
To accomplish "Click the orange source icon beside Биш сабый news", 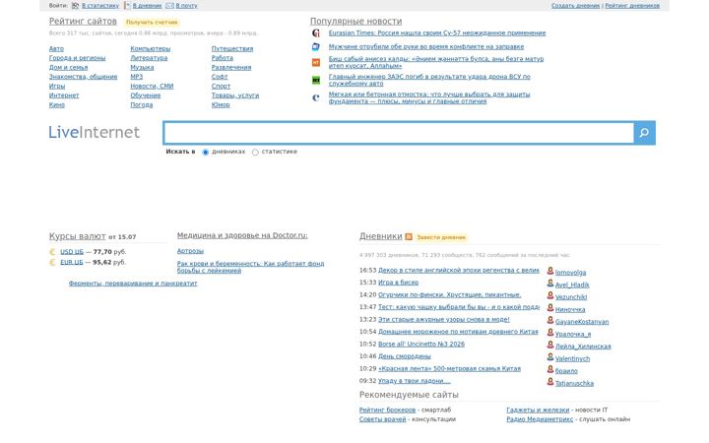I will [x=316, y=62].
